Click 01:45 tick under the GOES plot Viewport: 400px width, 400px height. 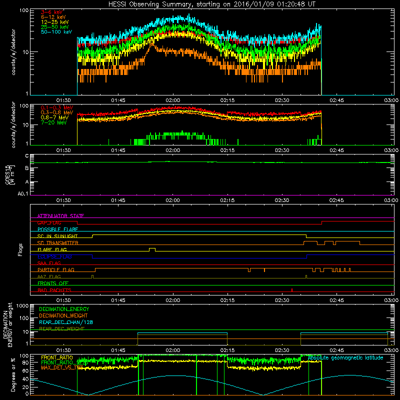118,200
